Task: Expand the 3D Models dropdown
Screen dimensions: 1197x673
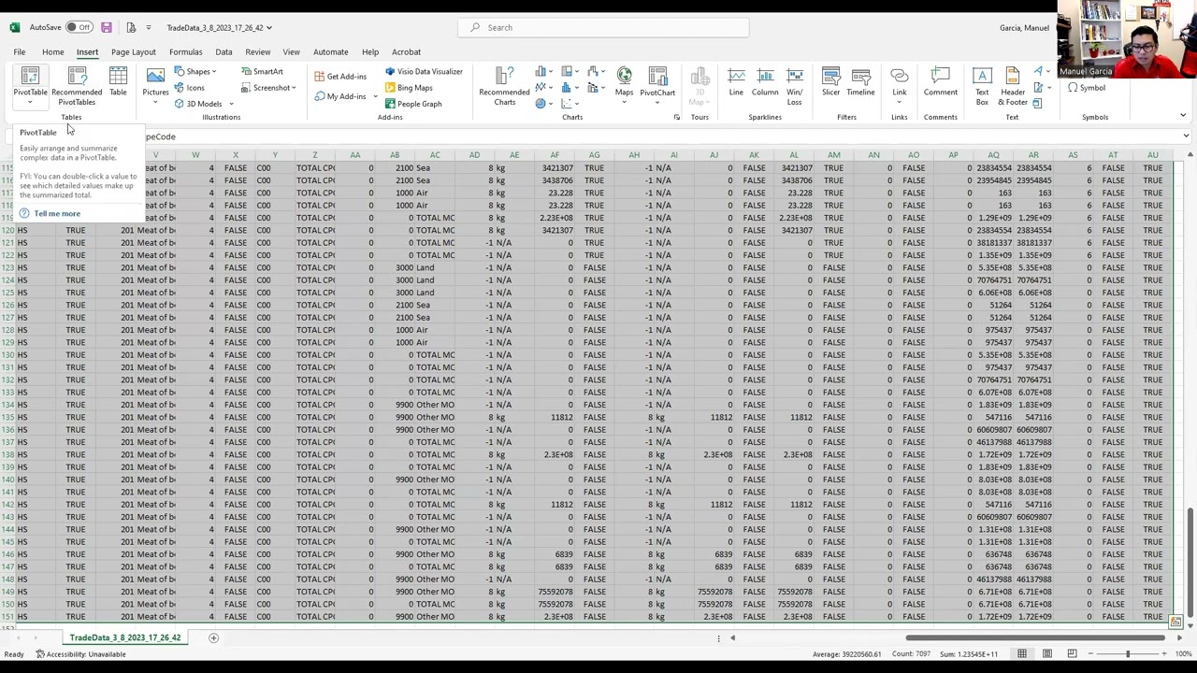Action: click(231, 104)
